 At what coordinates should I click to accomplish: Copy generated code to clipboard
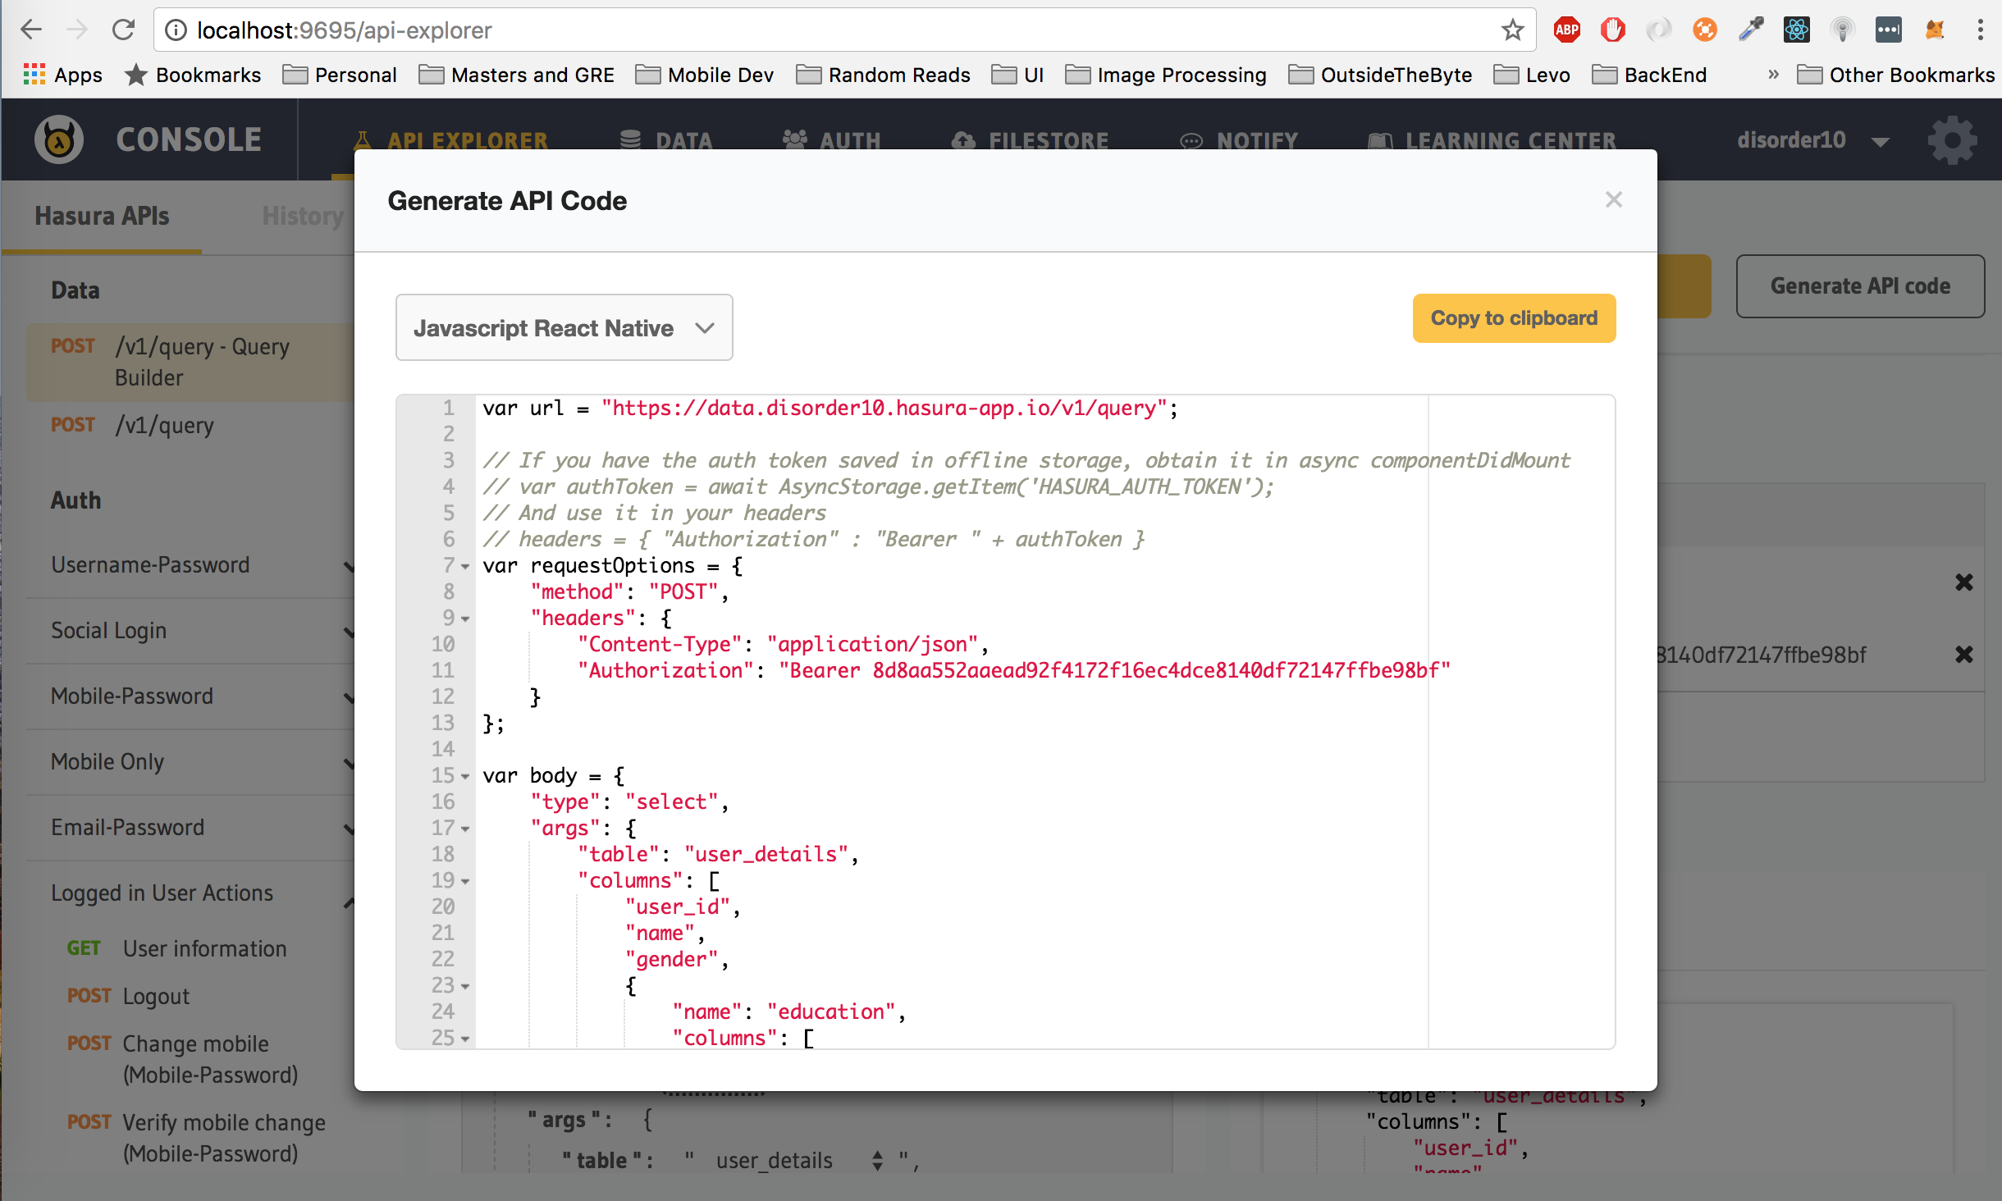pos(1513,318)
